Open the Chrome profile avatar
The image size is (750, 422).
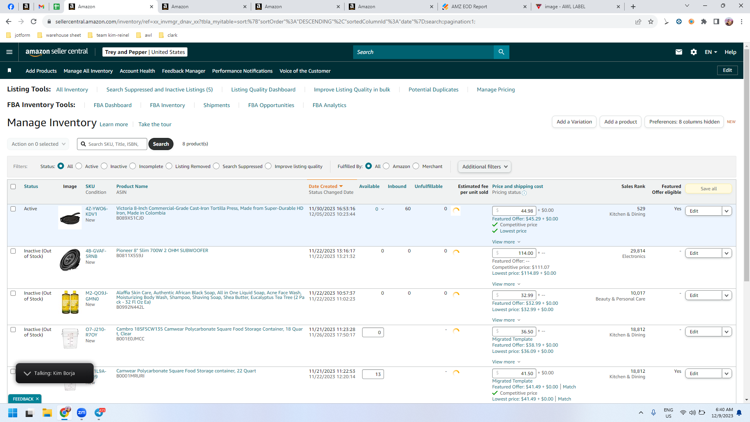tap(729, 21)
